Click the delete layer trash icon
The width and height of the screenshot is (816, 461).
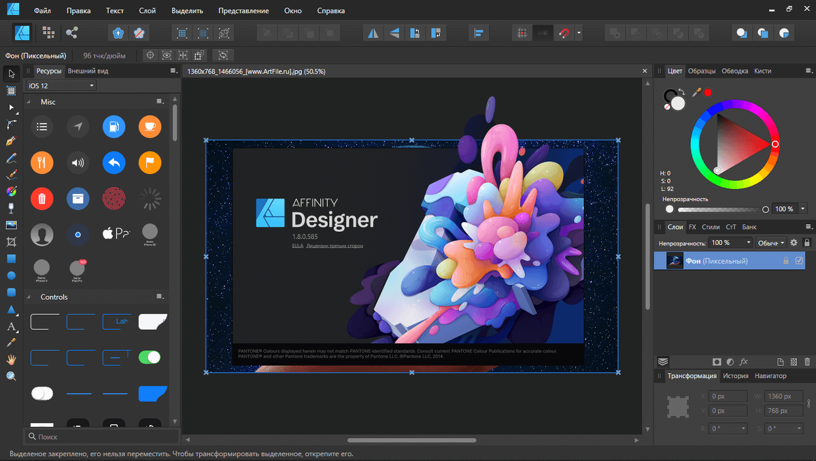coord(807,362)
